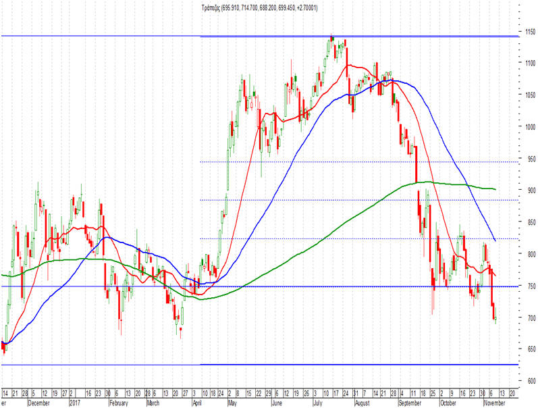The image size is (538, 408).
Task: Select the 1150 price axis label
Action: 530,32
